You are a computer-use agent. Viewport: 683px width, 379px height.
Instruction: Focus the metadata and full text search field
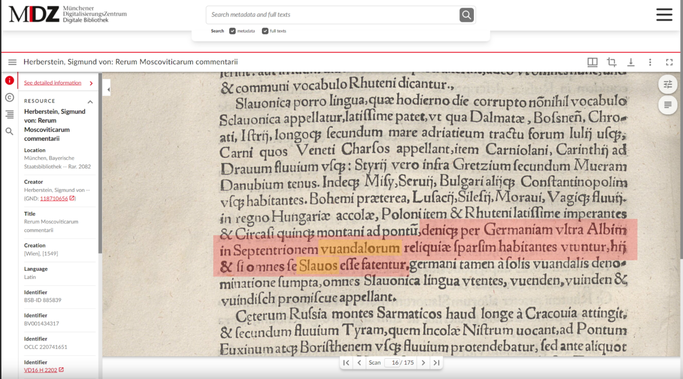[333, 15]
